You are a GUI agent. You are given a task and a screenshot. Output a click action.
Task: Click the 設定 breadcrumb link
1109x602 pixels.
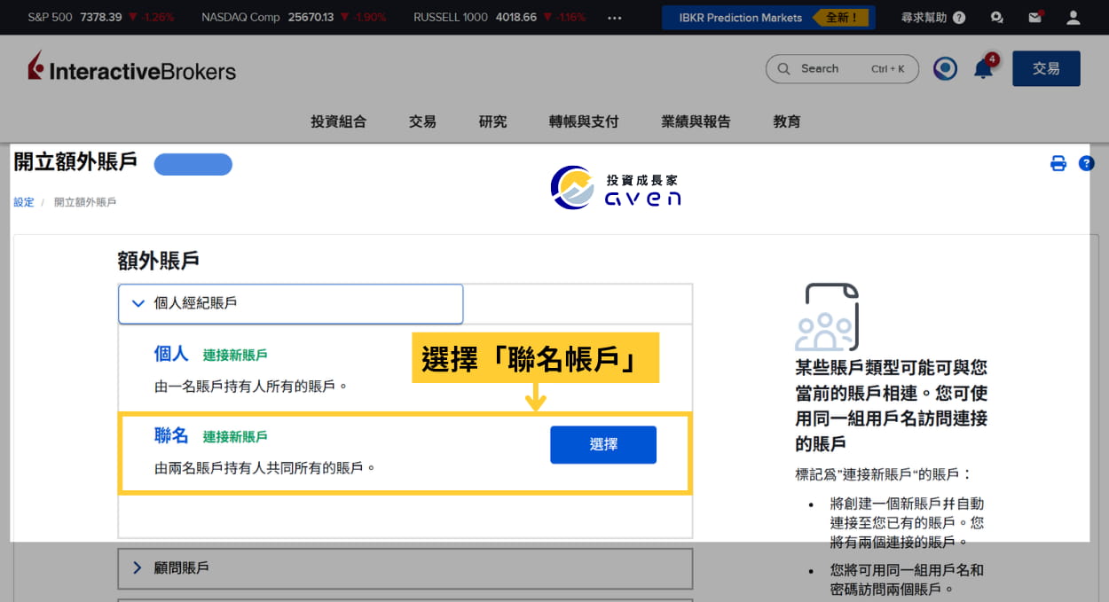tap(24, 202)
